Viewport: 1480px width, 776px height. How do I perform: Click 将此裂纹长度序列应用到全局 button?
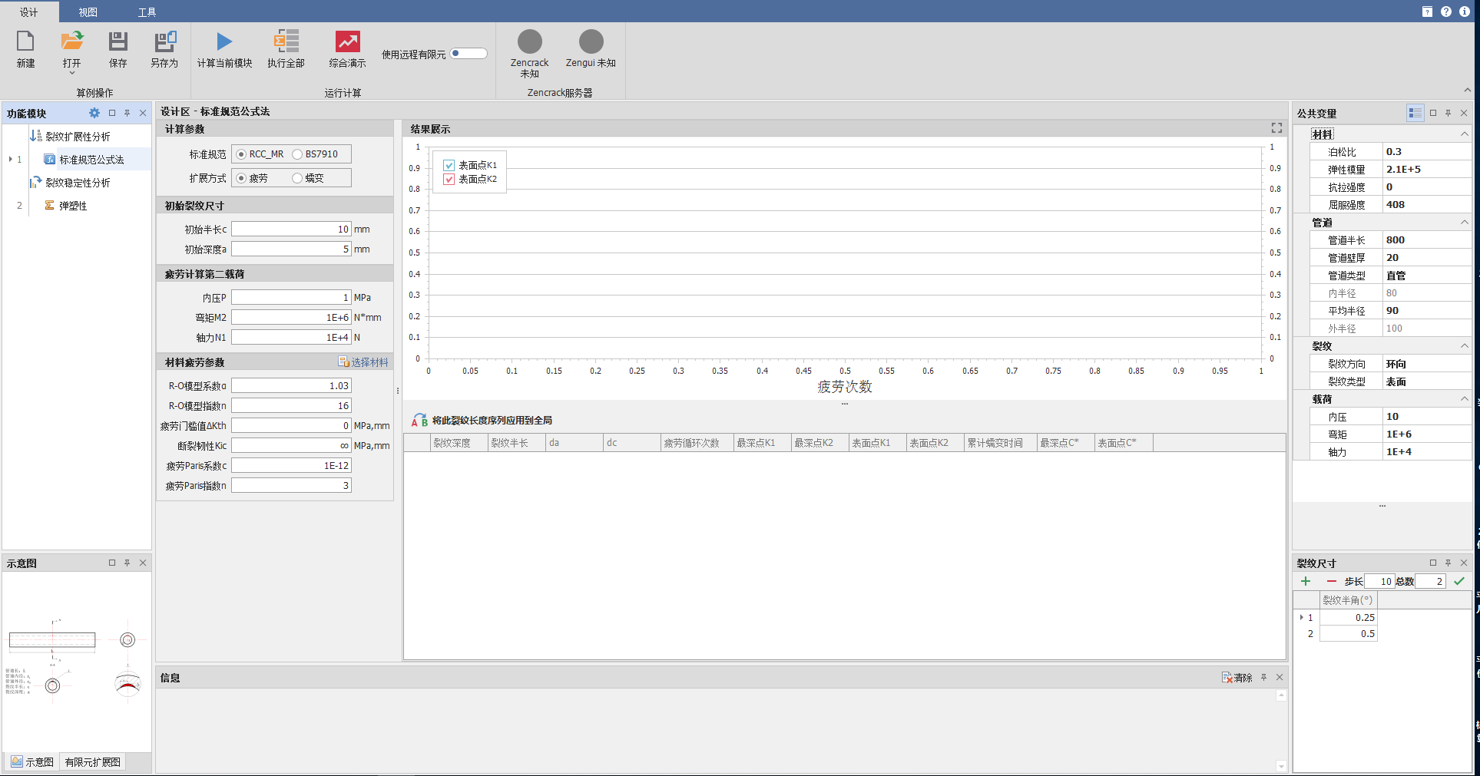[482, 420]
